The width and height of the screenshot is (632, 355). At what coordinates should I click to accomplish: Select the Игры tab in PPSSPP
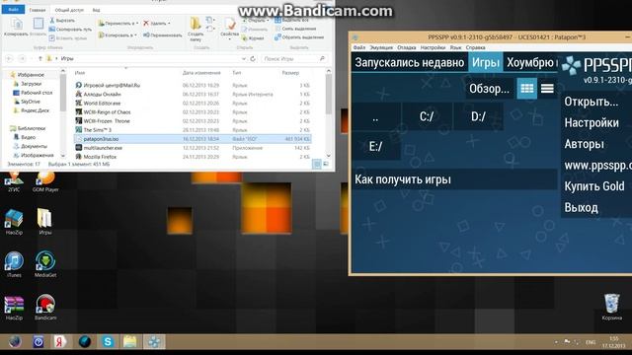[x=486, y=63]
